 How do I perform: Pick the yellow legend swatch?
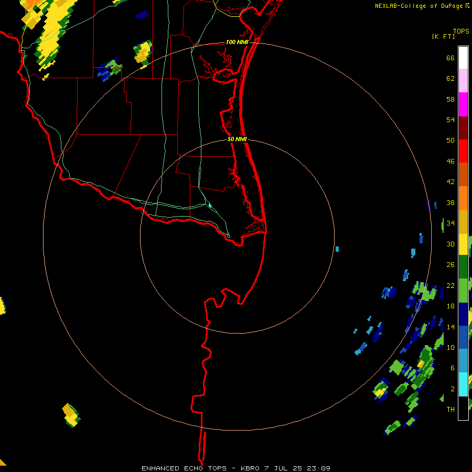point(463,244)
